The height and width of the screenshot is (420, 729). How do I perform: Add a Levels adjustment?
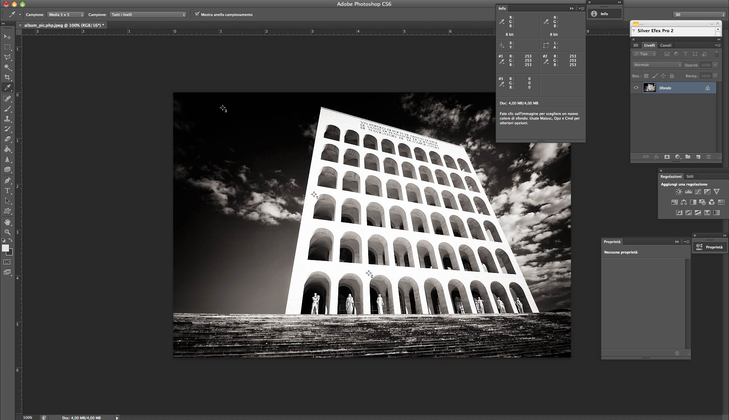coord(688,192)
